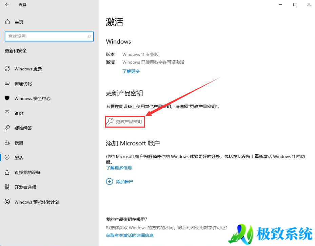
Task: Click the 更新和安全 sidebar heading
Action: coord(16,51)
